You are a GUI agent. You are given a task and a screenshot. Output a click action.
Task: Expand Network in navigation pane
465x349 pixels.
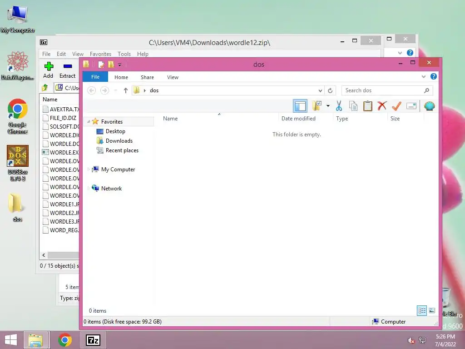tap(89, 189)
